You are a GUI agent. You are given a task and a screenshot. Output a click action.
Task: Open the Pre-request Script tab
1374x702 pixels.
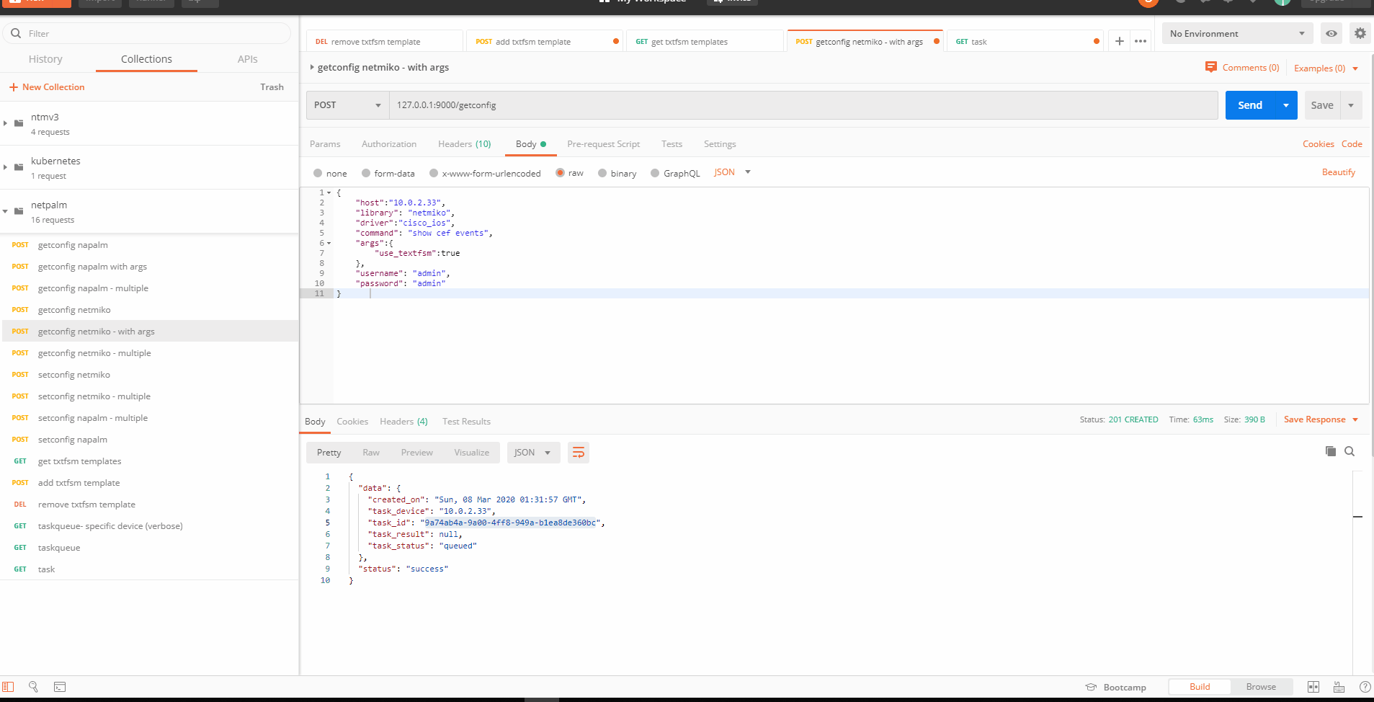pyautogui.click(x=603, y=144)
